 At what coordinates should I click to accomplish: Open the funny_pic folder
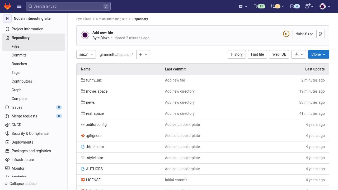click(x=94, y=80)
